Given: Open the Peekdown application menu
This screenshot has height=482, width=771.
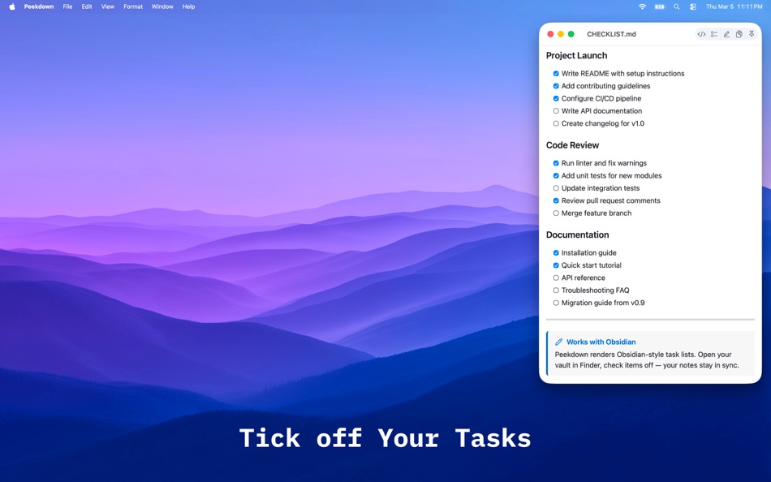Looking at the screenshot, I should point(39,6).
